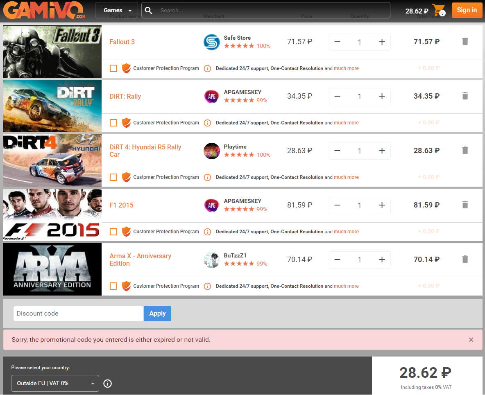Click the search magnifier icon
Screen dimensions: 485x395
point(148,11)
